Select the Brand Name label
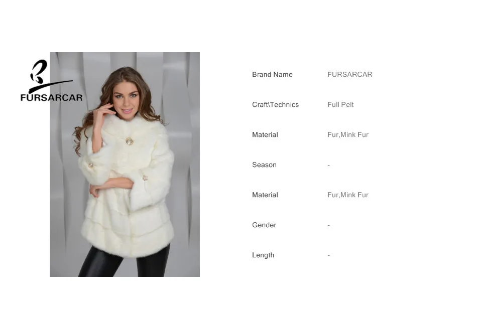The width and height of the screenshot is (477, 321). pyautogui.click(x=272, y=74)
